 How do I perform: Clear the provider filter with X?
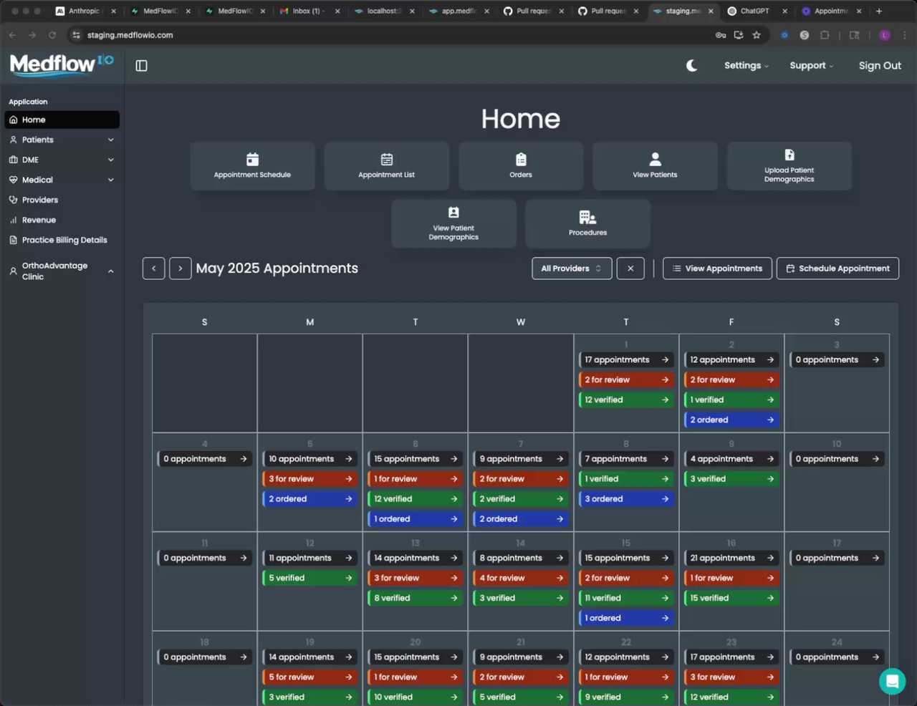pos(630,269)
